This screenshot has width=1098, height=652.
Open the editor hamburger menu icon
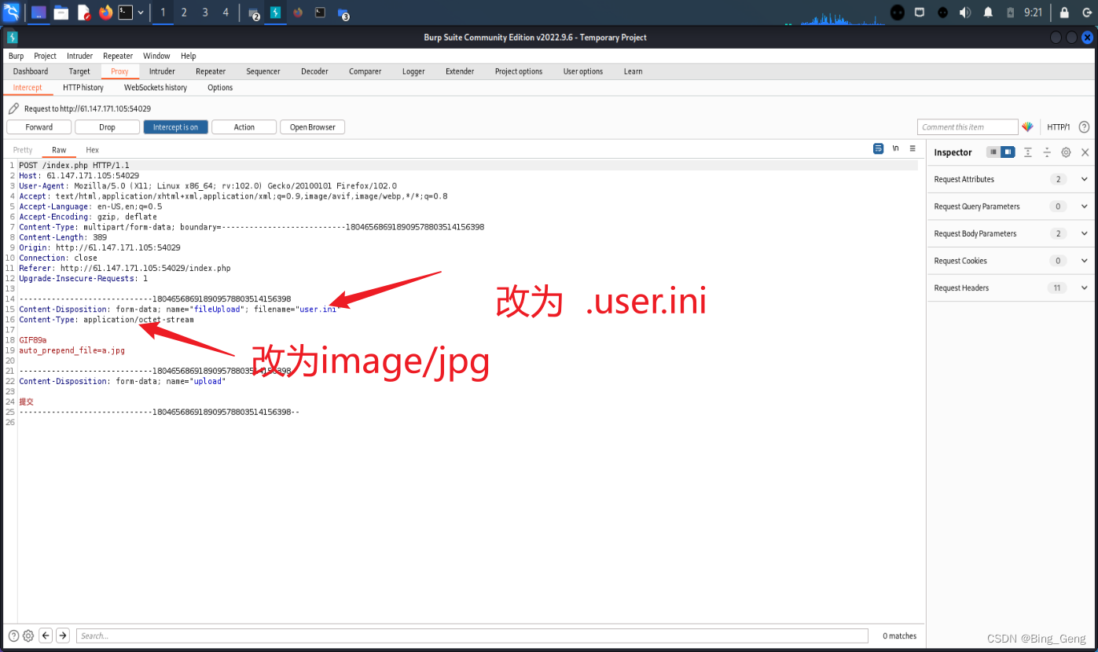[913, 148]
